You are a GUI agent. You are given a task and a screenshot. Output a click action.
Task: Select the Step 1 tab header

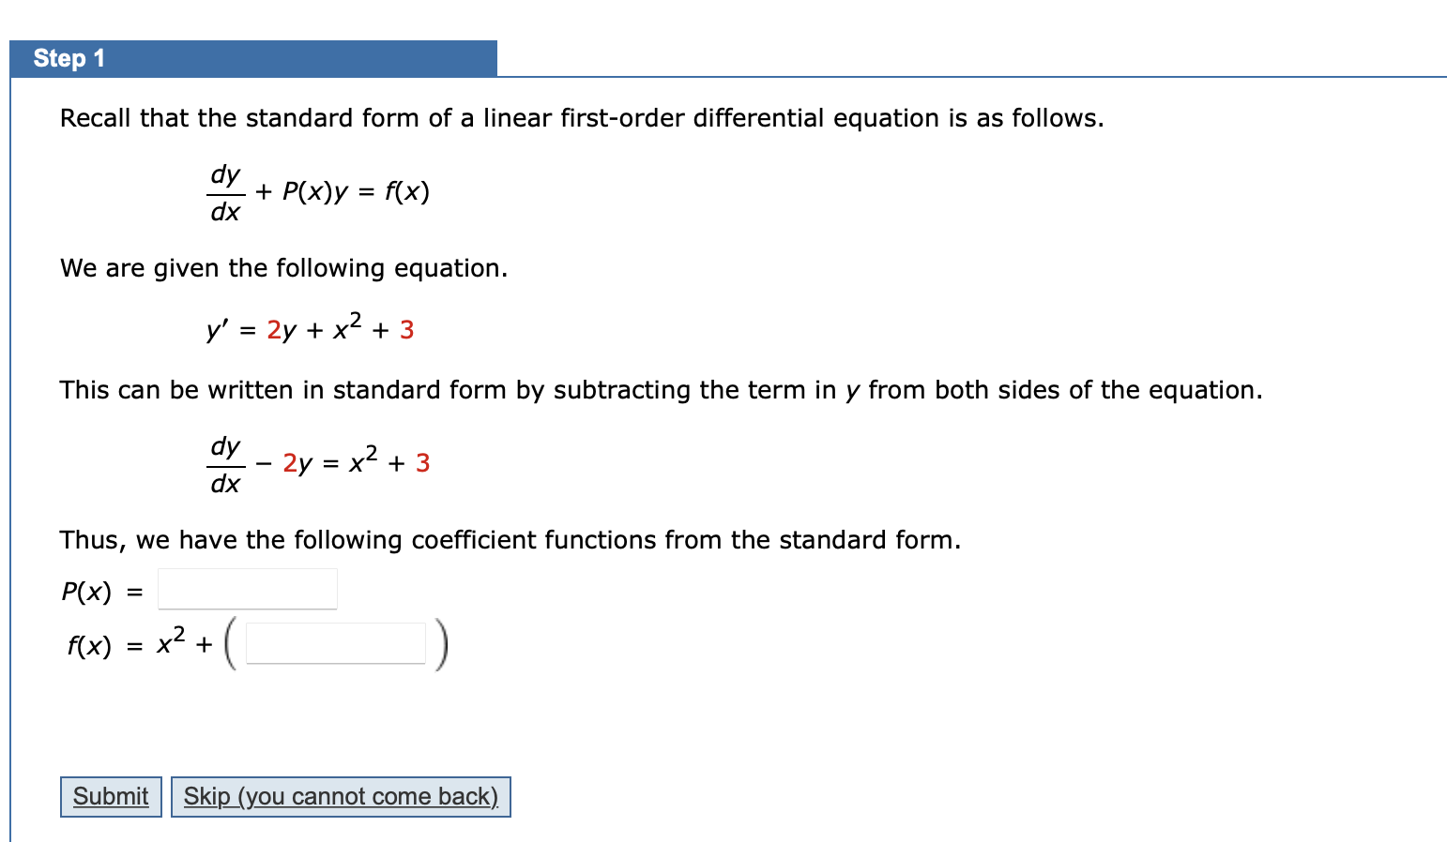tap(68, 58)
